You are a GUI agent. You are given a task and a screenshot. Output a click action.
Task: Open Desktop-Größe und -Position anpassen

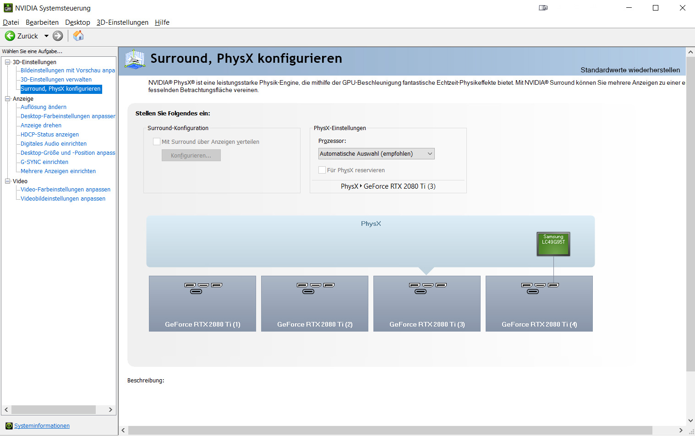(x=68, y=153)
